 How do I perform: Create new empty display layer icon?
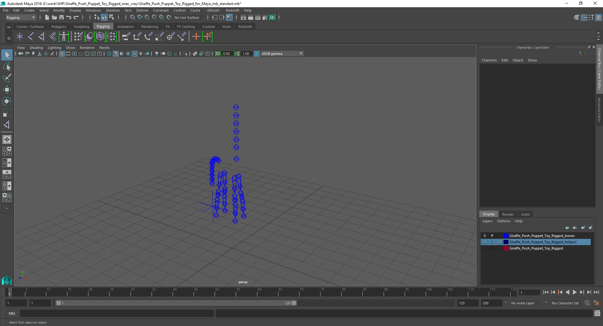pyautogui.click(x=583, y=228)
